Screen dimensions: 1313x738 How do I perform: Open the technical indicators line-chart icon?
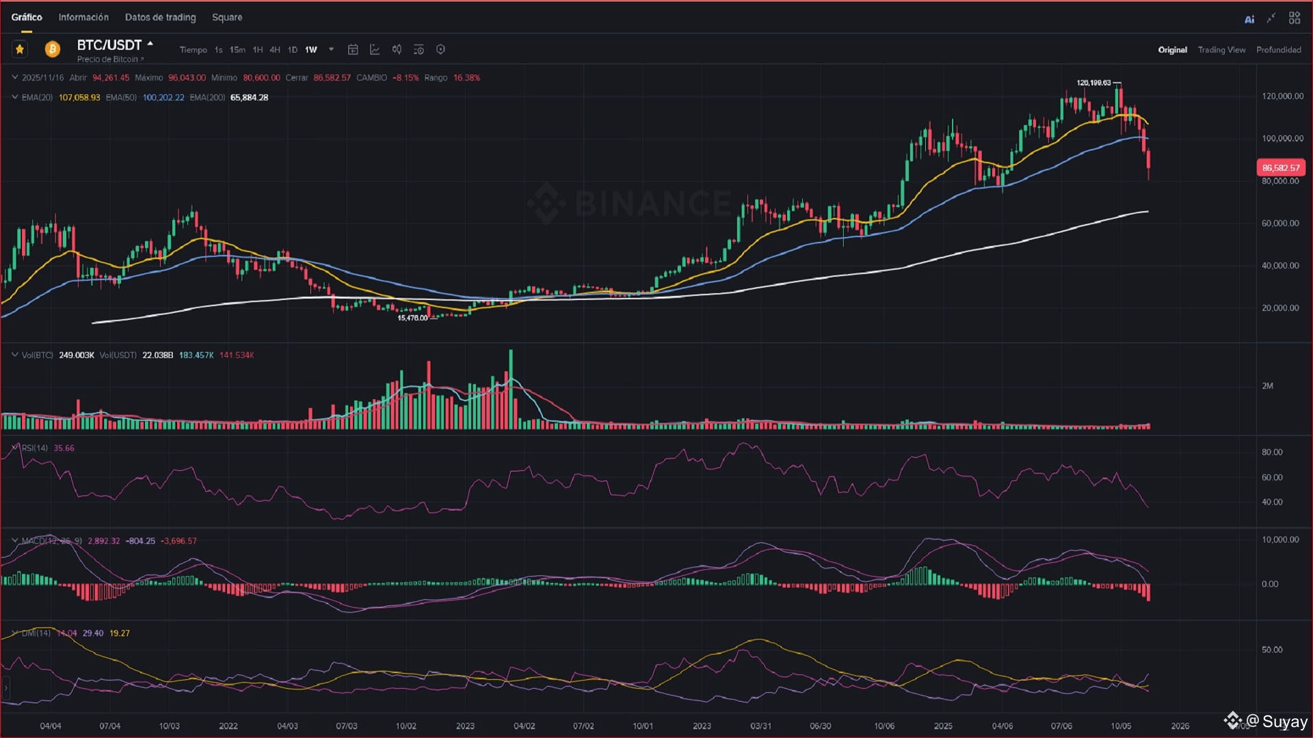pyautogui.click(x=375, y=49)
